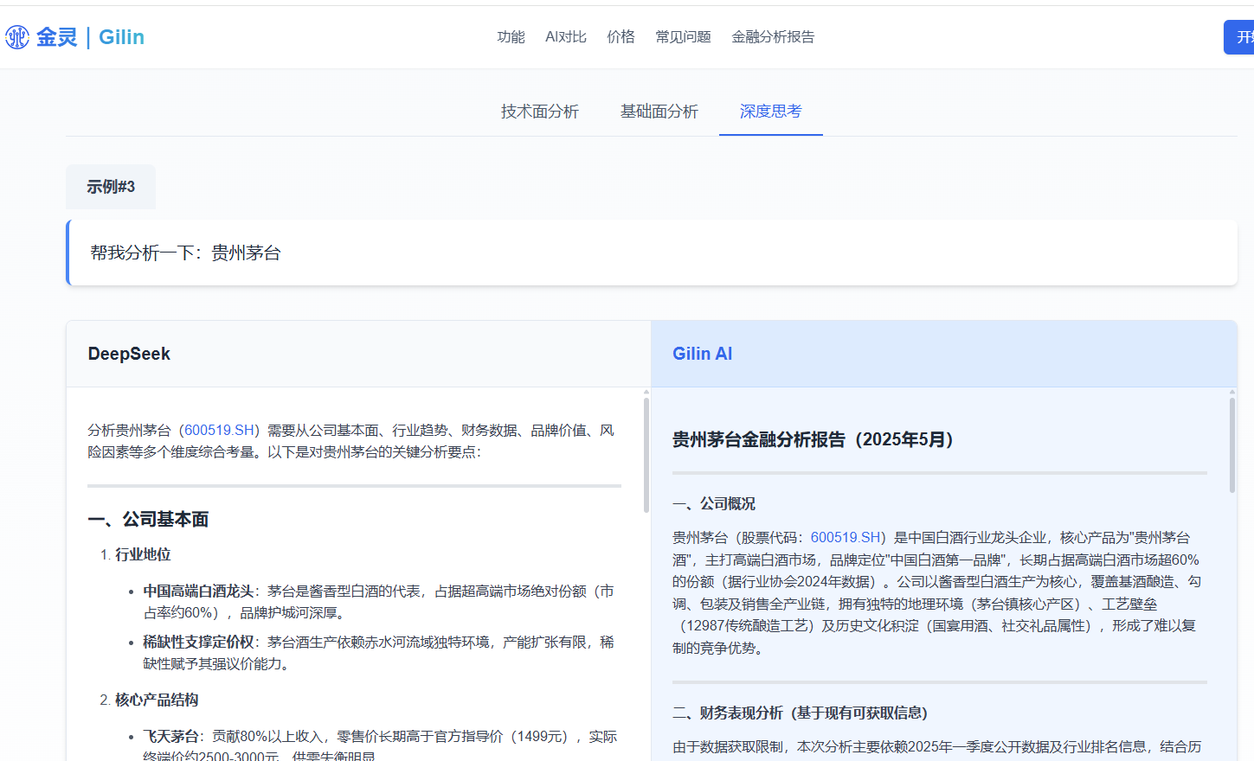This screenshot has width=1254, height=761.
Task: Go to 价格 in the top navigation
Action: coord(621,37)
